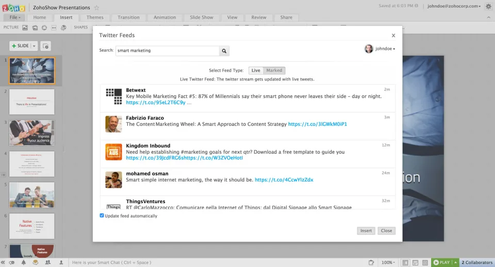This screenshot has width=495, height=267.
Task: Select slide 6 Native Features thumbnail
Action: tap(32, 226)
